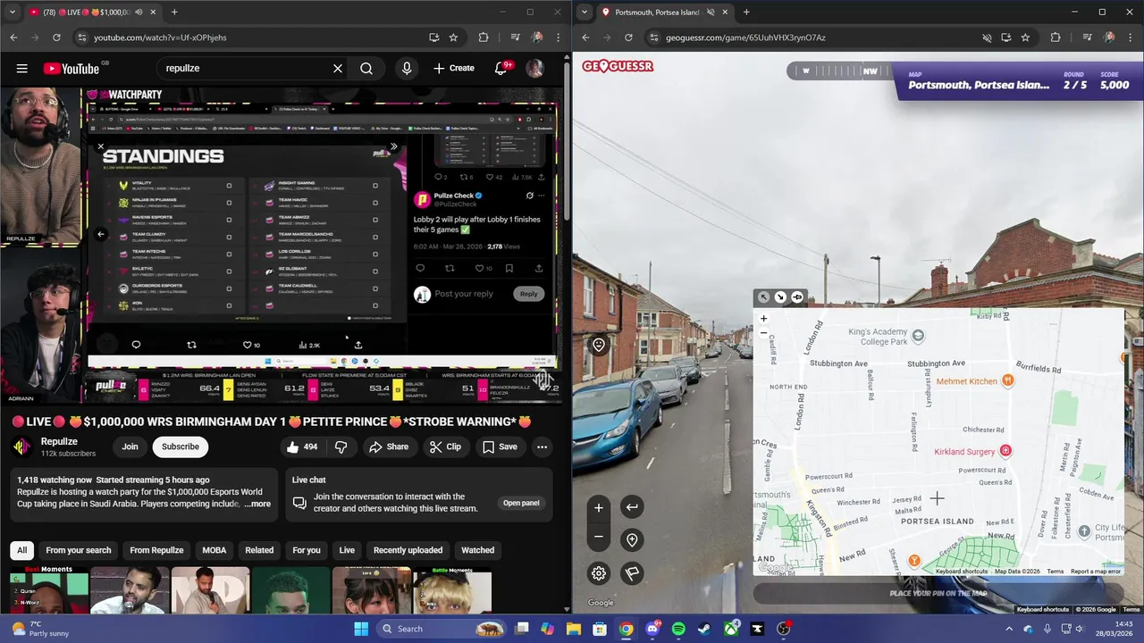Click the compass heading bar
The height and width of the screenshot is (643, 1144).
[838, 71]
